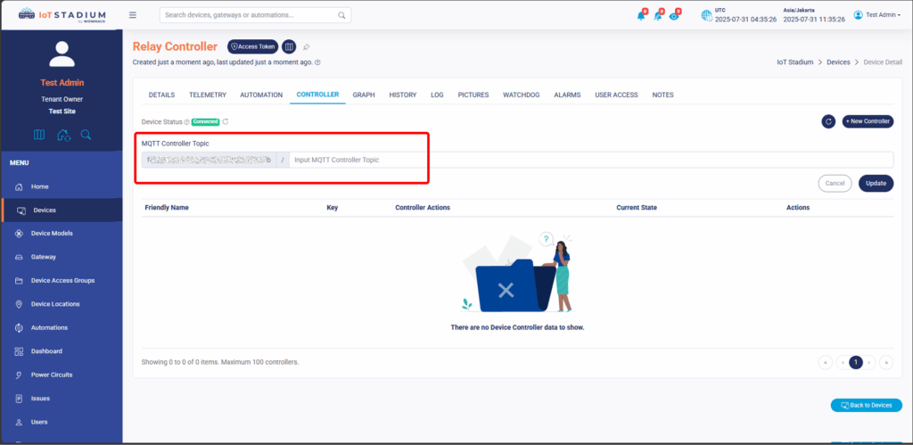The height and width of the screenshot is (445, 913).
Task: Click the round refresh button beside New Controller
Action: [827, 121]
